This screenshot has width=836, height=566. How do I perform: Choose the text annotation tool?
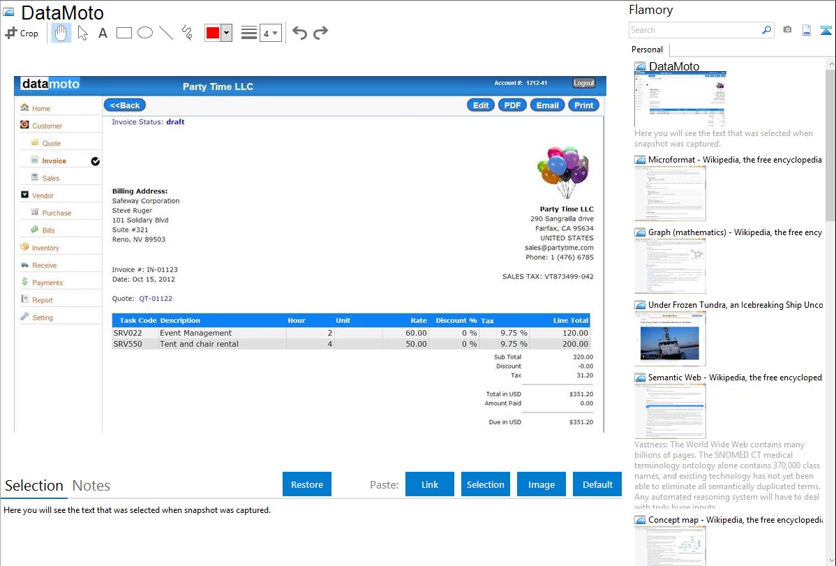(103, 33)
